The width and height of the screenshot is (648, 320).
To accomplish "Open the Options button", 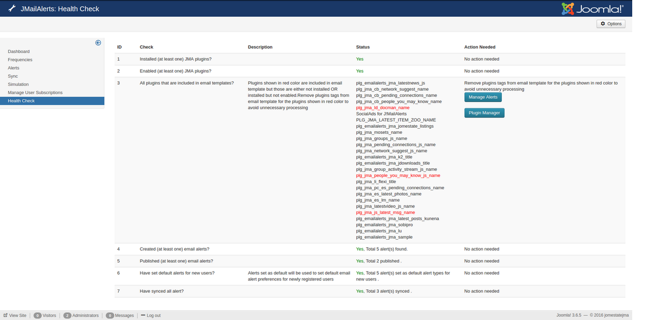I will pyautogui.click(x=611, y=24).
